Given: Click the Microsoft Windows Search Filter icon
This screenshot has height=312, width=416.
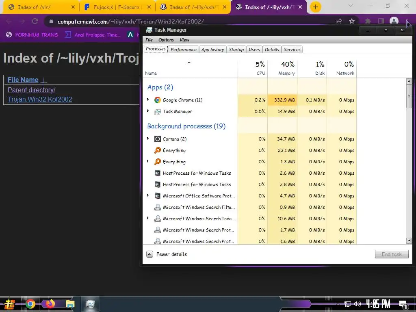Looking at the screenshot, I should [157, 207].
